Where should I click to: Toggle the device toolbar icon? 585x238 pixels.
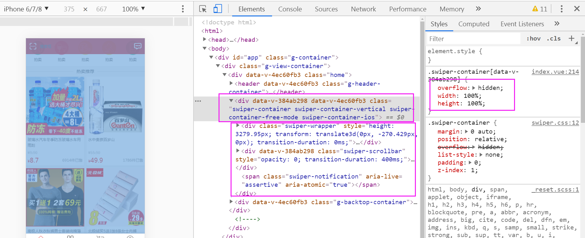[x=218, y=9]
